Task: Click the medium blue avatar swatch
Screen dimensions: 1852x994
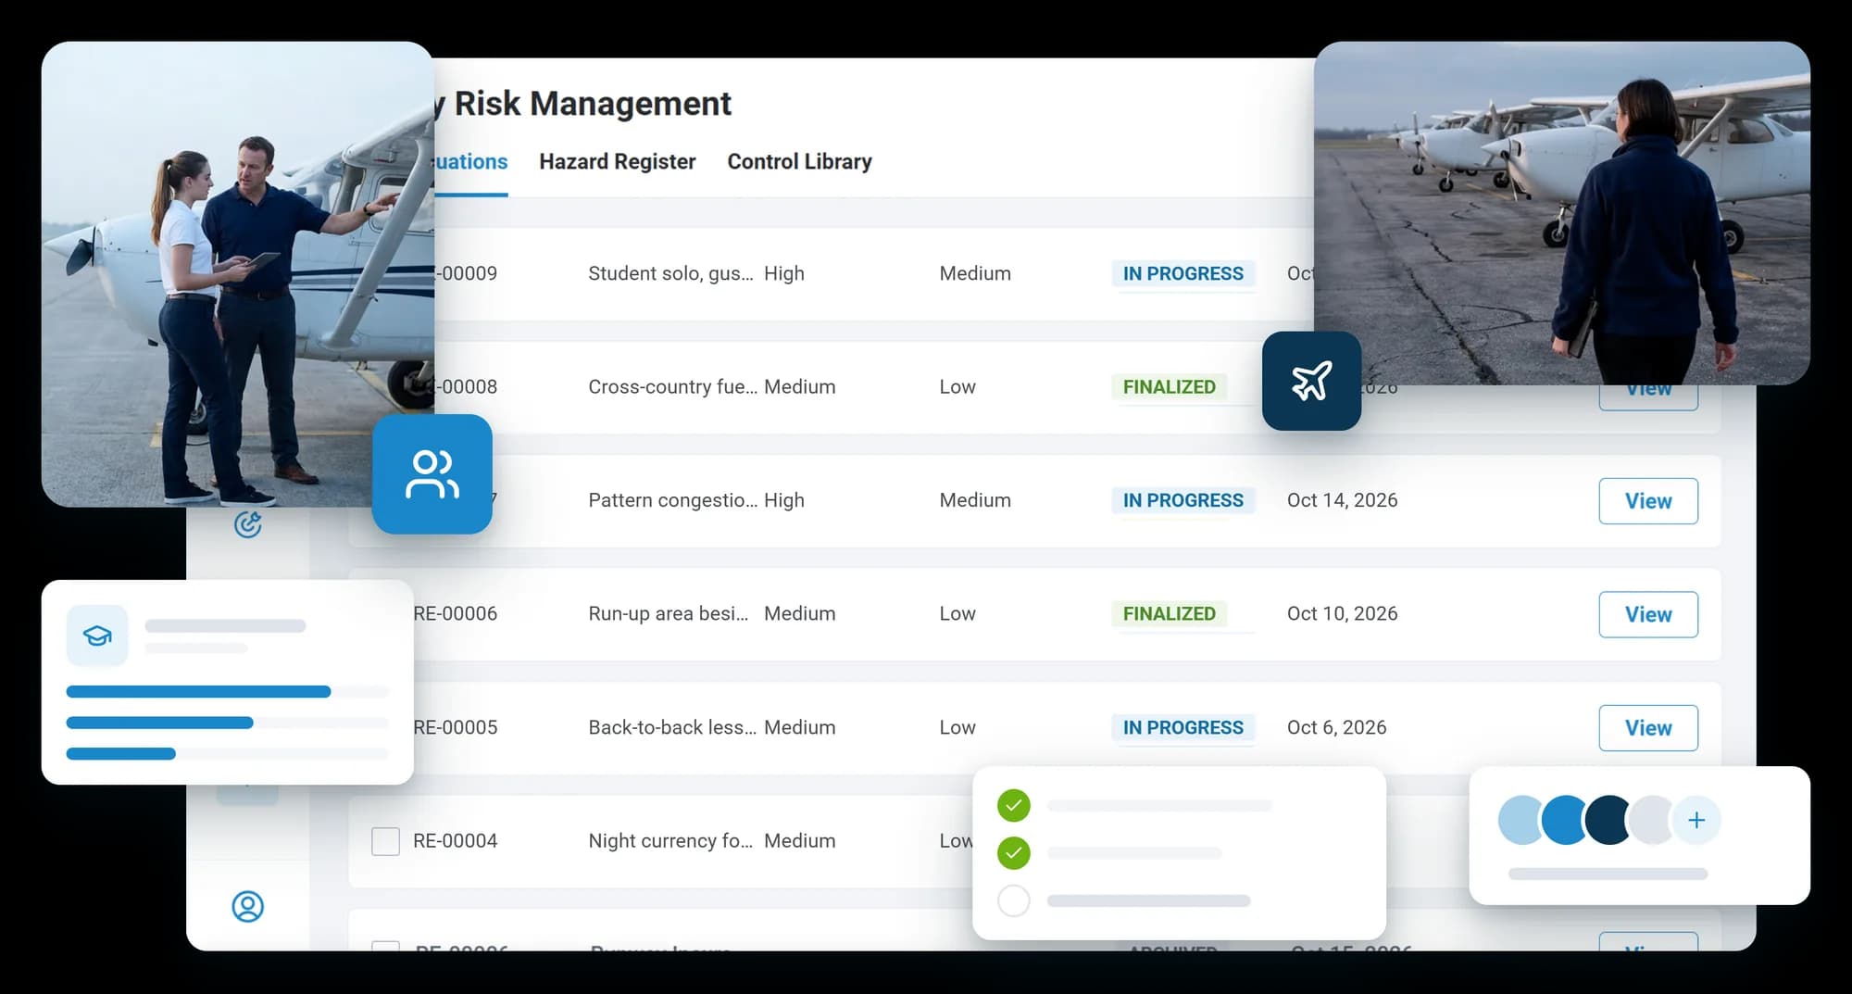Action: [x=1564, y=820]
